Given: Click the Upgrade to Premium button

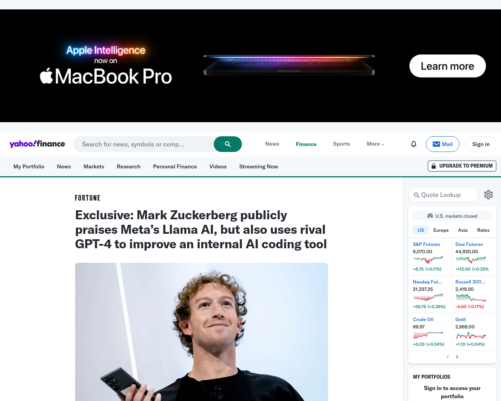Looking at the screenshot, I should tap(462, 166).
